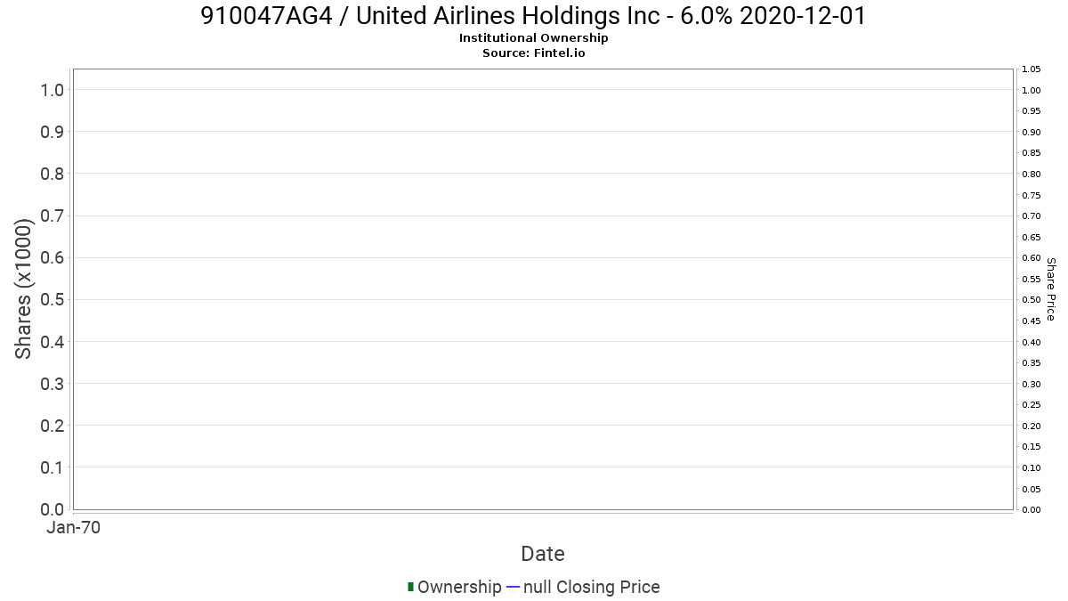Click the 0.00 tick on Share Price axis

[x=1031, y=509]
